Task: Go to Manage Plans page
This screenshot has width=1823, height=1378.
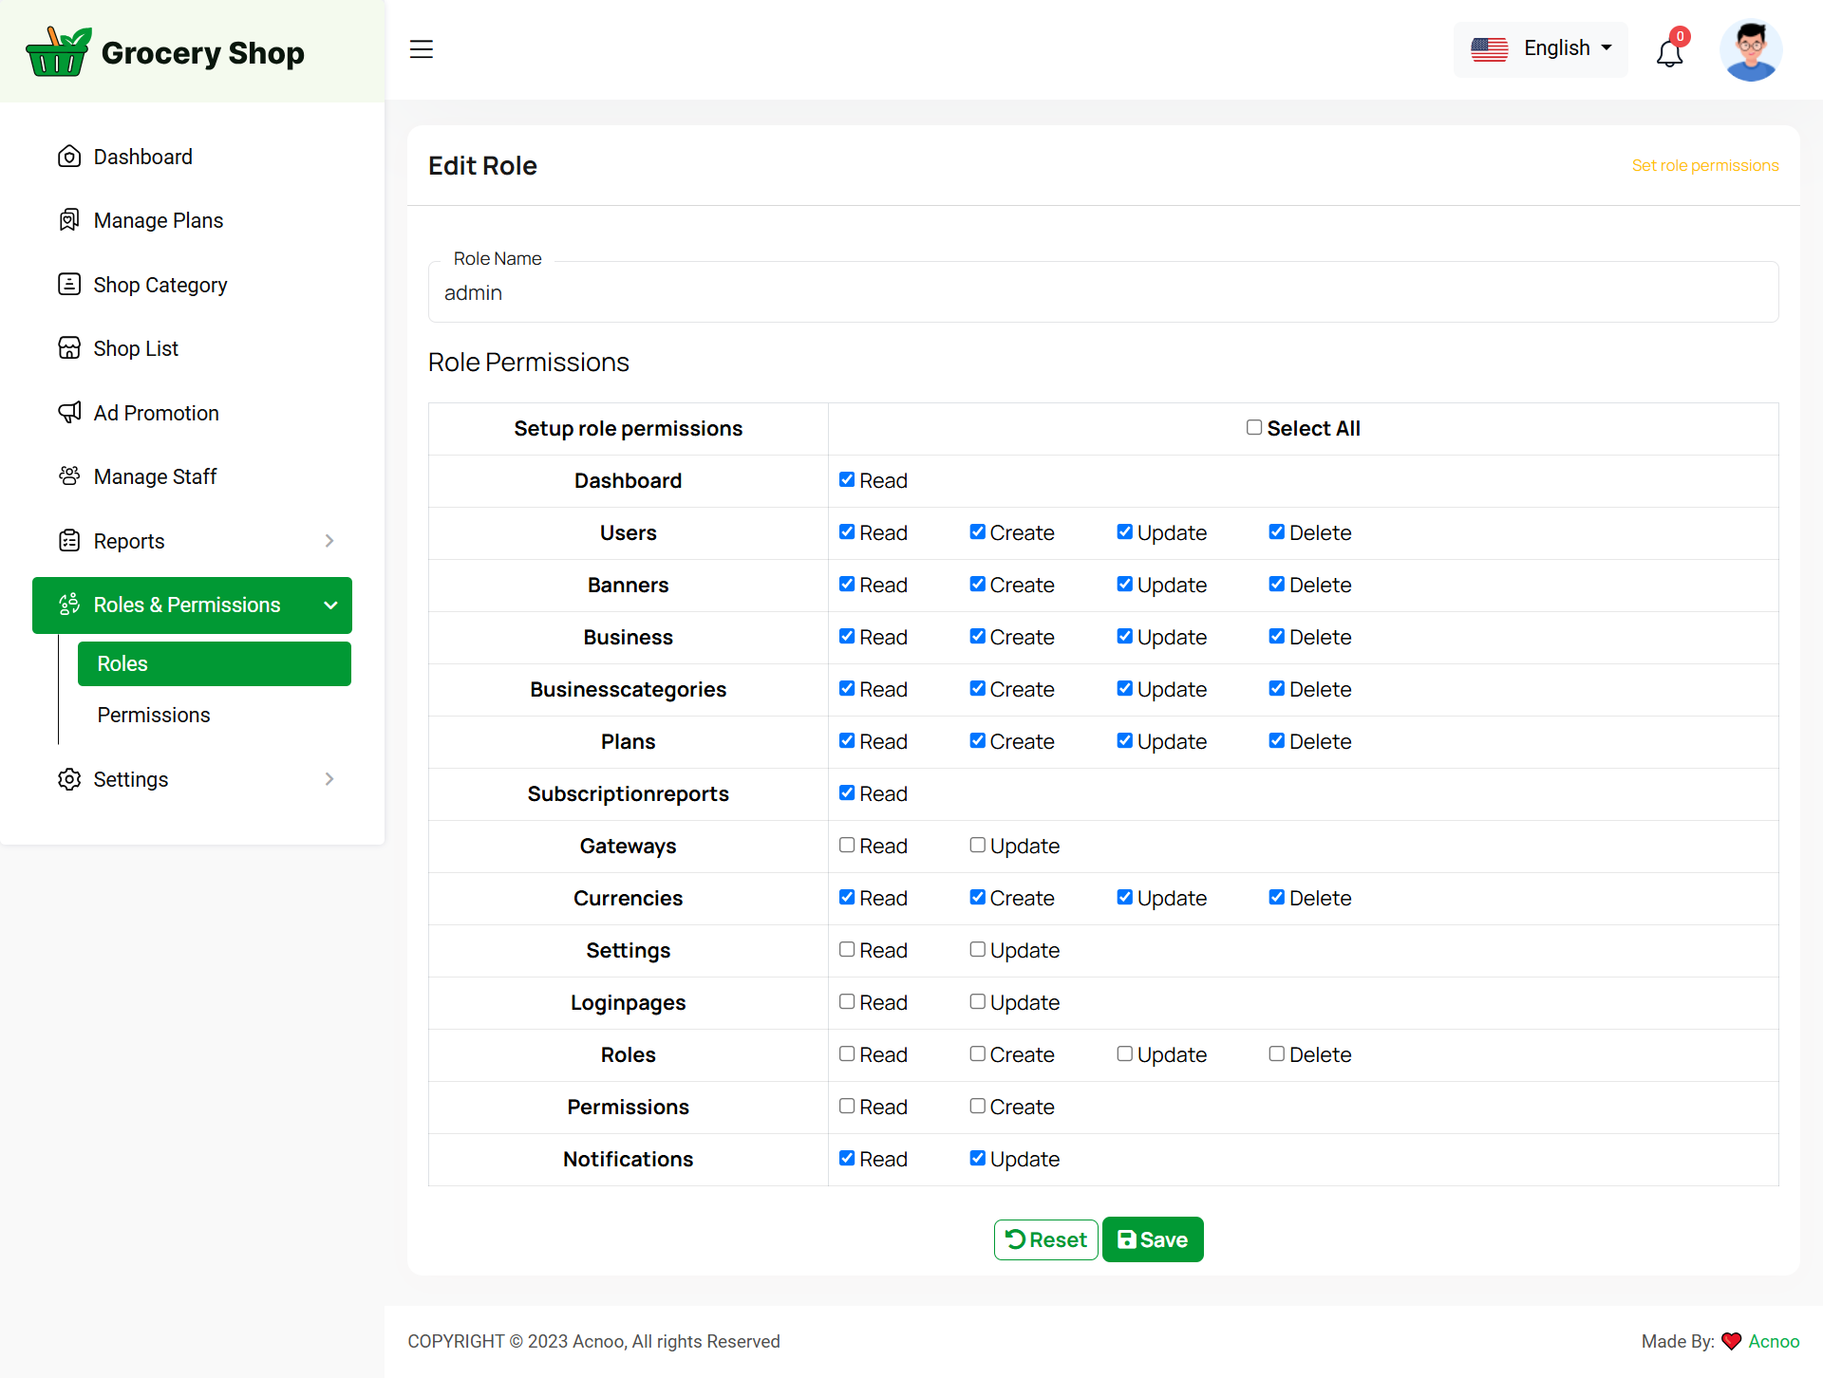Action: point(158,220)
